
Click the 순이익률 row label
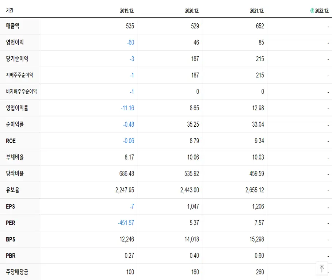[x=15, y=124]
